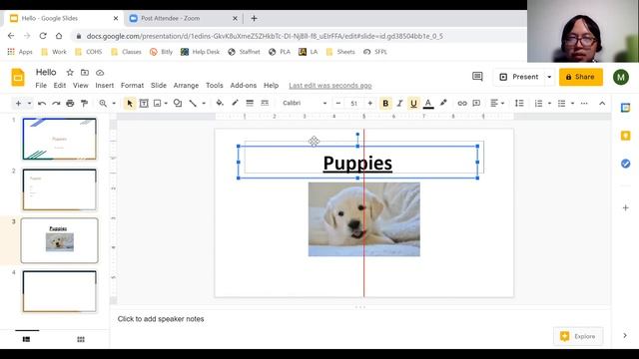Open the Arrange menu
Screen dimensions: 639x359
pyautogui.click(x=186, y=85)
